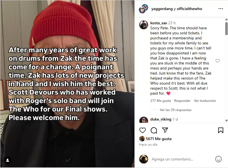This screenshot has height=168, width=228.
Task: Open emoji picker smiley icon
Action: click(218, 159)
